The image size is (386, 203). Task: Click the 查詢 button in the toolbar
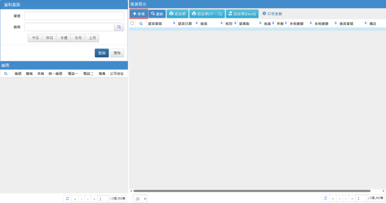[x=157, y=14]
